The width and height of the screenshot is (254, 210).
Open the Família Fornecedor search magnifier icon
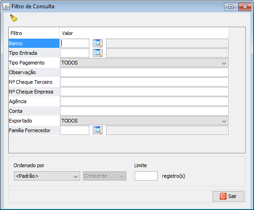[x=98, y=130]
